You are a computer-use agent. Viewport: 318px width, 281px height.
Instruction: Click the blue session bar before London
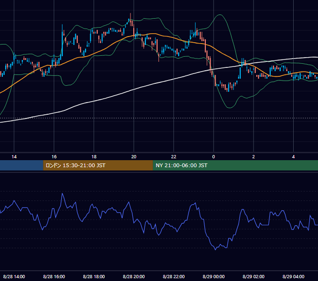[22, 165]
